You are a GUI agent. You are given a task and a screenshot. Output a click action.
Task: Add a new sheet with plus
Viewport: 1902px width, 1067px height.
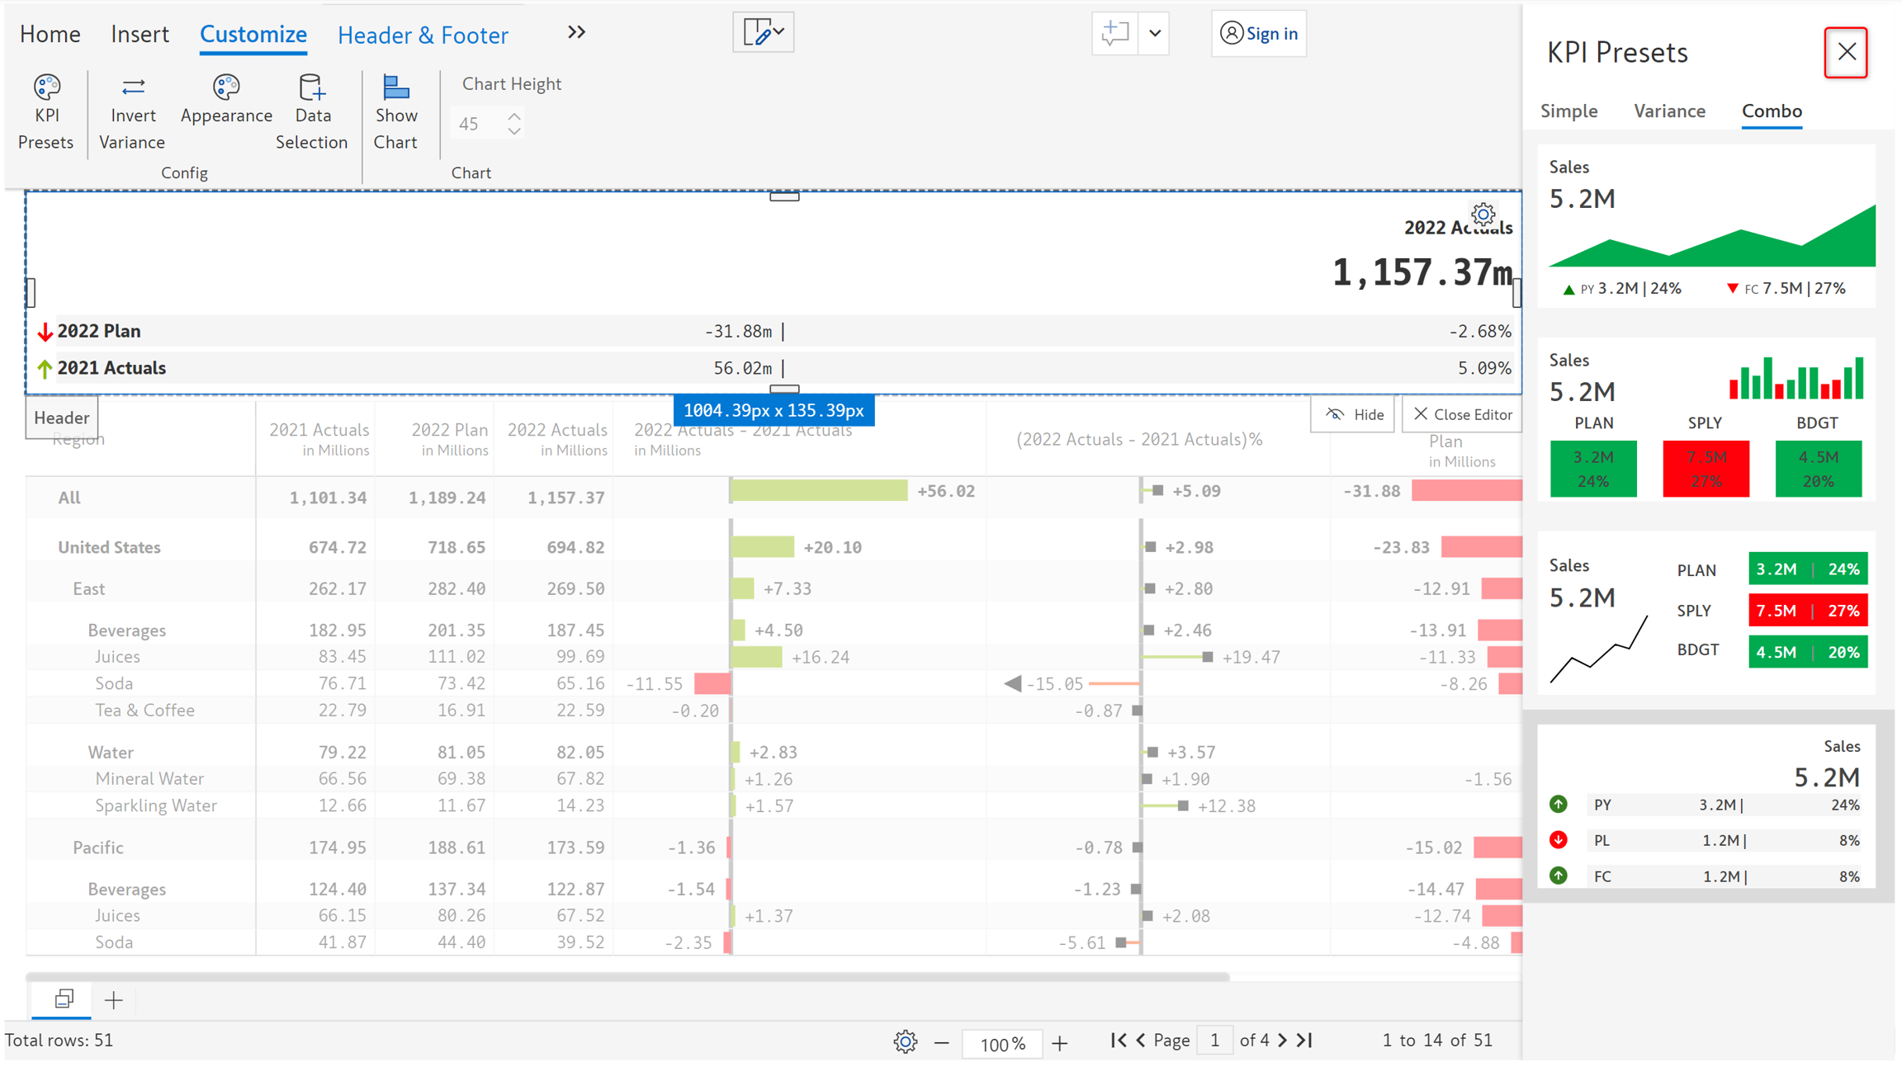pos(114,1000)
